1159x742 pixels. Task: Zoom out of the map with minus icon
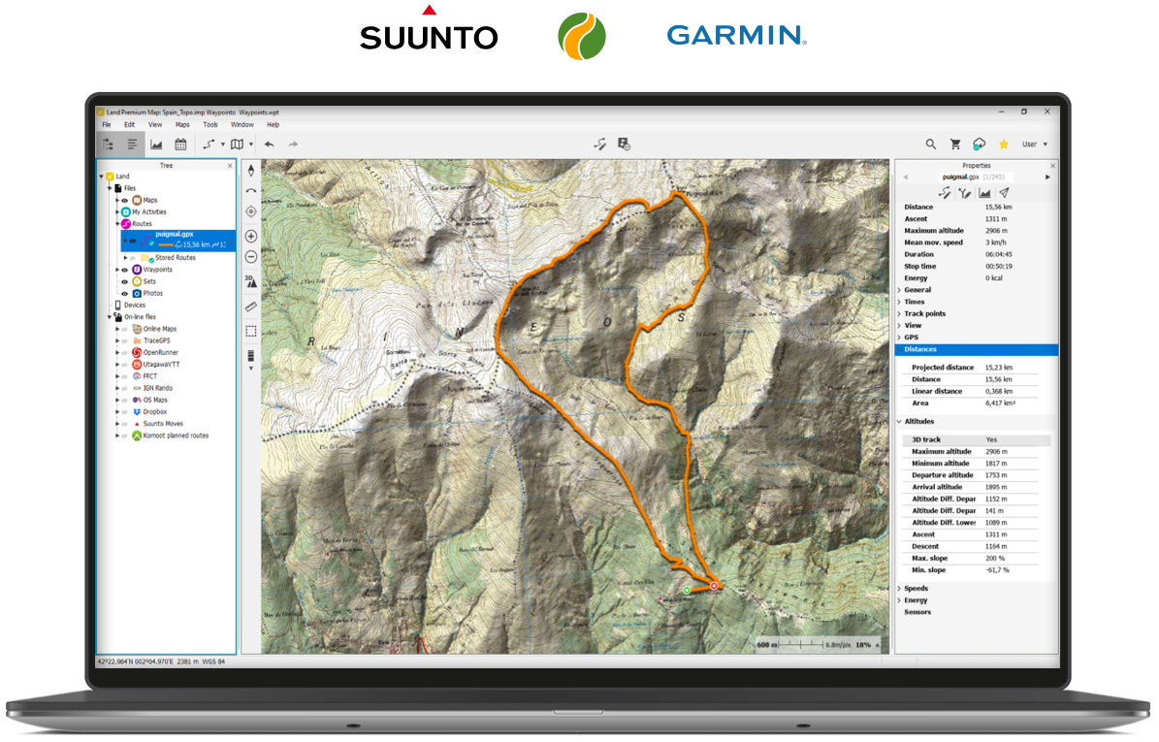251,257
